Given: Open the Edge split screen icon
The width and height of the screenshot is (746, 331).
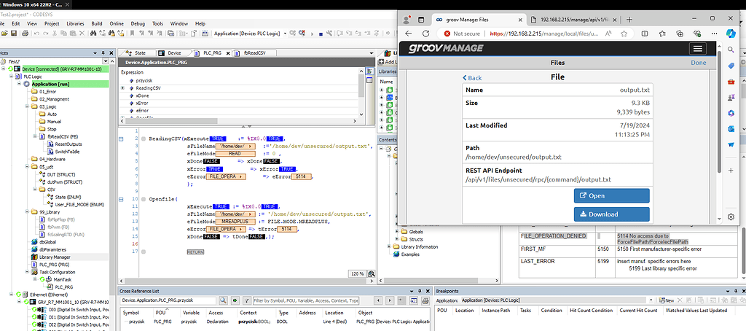Looking at the screenshot, I should [x=645, y=34].
